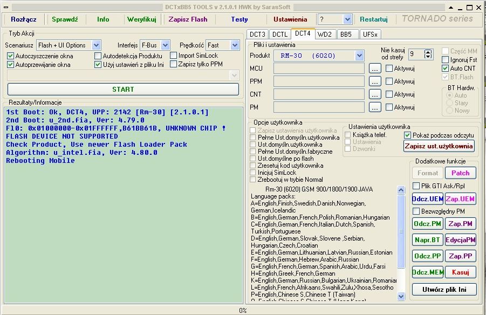The width and height of the screenshot is (486, 315).
Task: Enable the Książka telef. checkbox
Action: [348, 134]
